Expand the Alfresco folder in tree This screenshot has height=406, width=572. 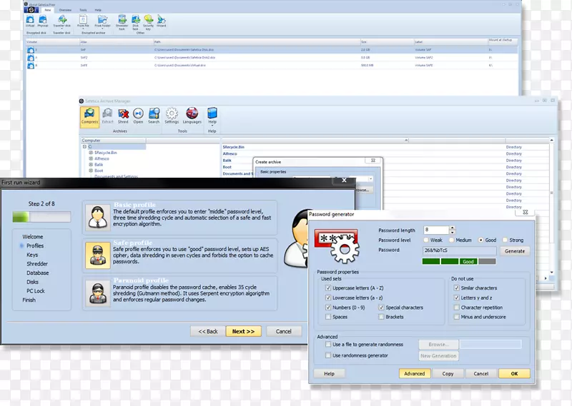pyautogui.click(x=91, y=158)
